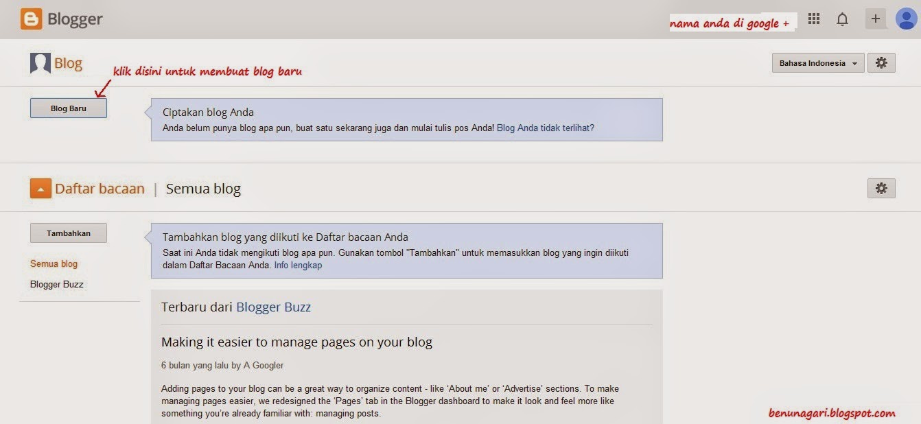Screen dimensions: 921x424
Task: Click the Blogger wordmark in header
Action: tap(75, 19)
